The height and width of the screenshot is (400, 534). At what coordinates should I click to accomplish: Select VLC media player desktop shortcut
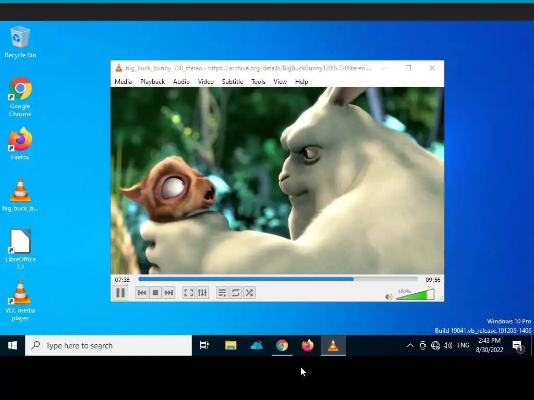tap(20, 301)
